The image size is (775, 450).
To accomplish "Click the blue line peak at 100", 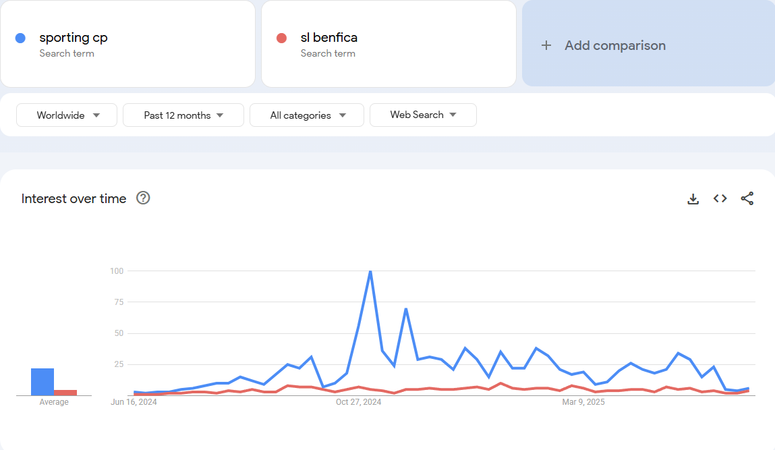I will [370, 272].
